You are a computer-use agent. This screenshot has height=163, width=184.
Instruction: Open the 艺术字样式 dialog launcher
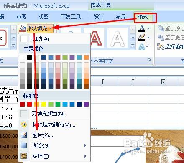pos(149,60)
